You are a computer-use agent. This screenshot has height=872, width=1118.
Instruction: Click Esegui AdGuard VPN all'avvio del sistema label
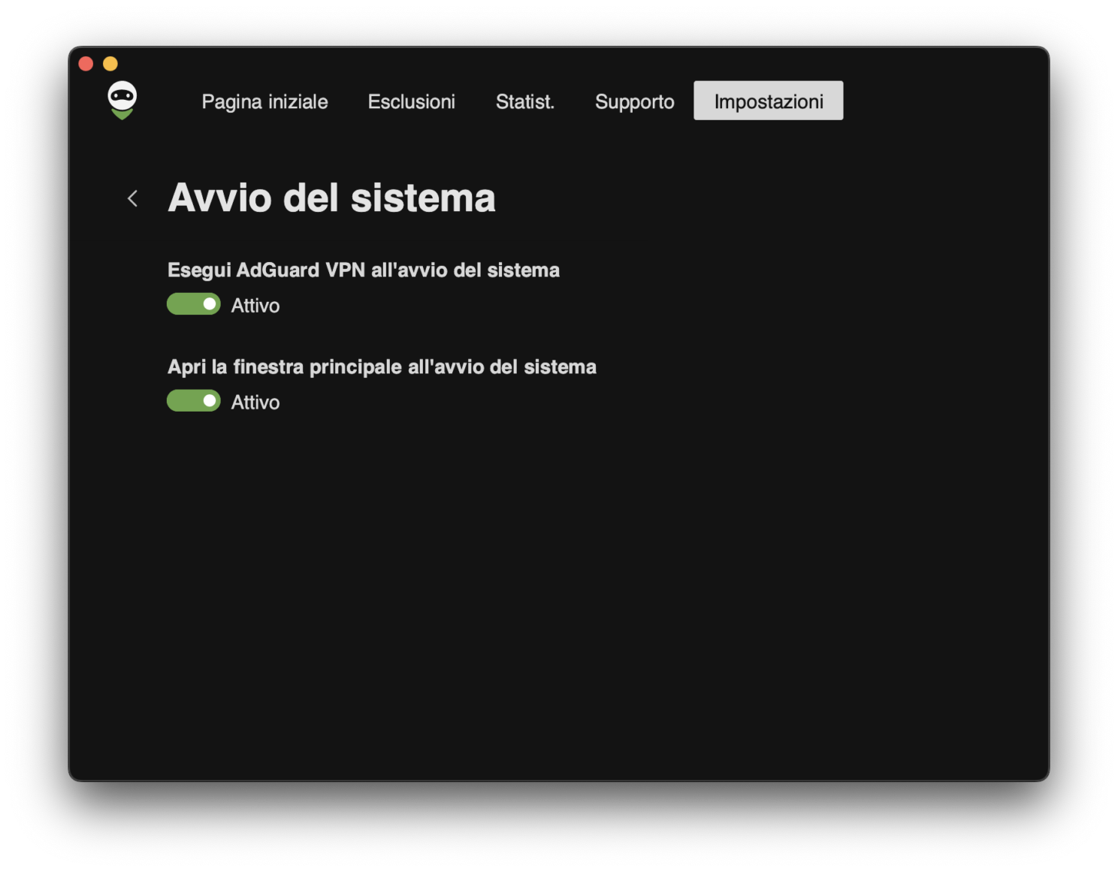click(363, 270)
